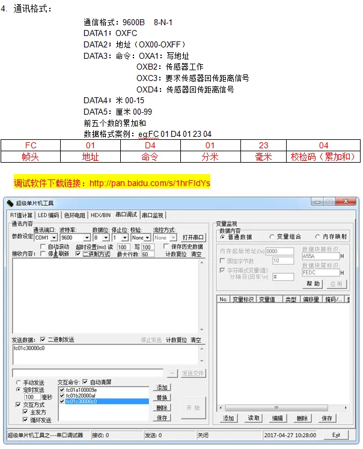Click the 最大行数 field showing 60
The width and height of the screenshot is (363, 449).
pyautogui.click(x=148, y=255)
